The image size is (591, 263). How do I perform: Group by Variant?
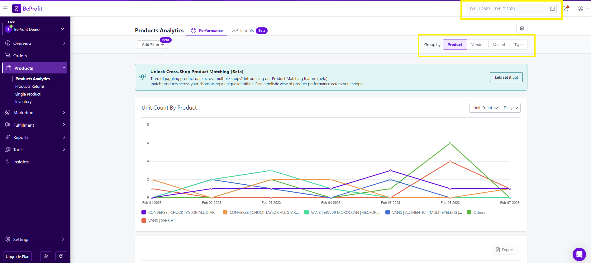pyautogui.click(x=499, y=45)
